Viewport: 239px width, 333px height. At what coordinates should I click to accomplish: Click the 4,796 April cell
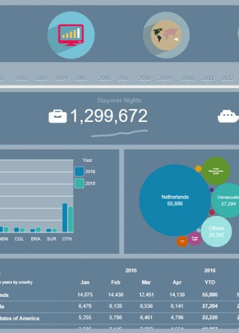coord(177,318)
